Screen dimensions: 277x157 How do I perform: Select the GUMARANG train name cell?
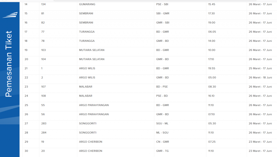87,4
